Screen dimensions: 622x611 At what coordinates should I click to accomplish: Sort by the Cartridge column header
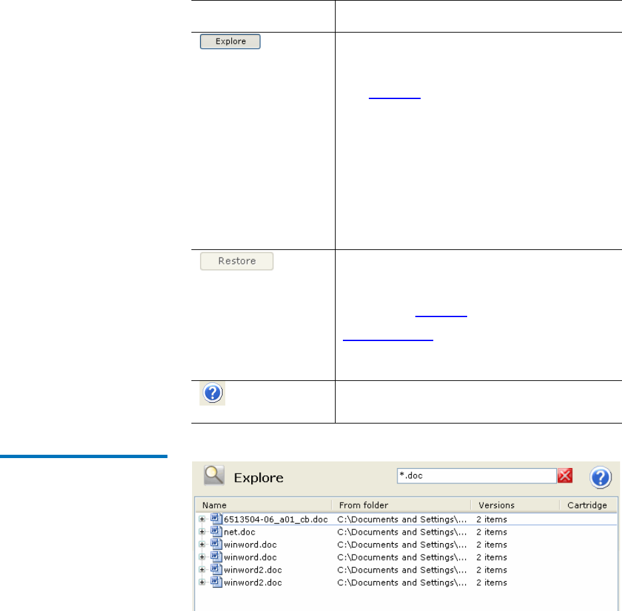[x=589, y=505]
